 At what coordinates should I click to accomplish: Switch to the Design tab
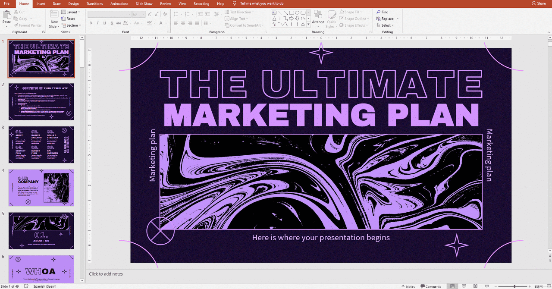[73, 3]
